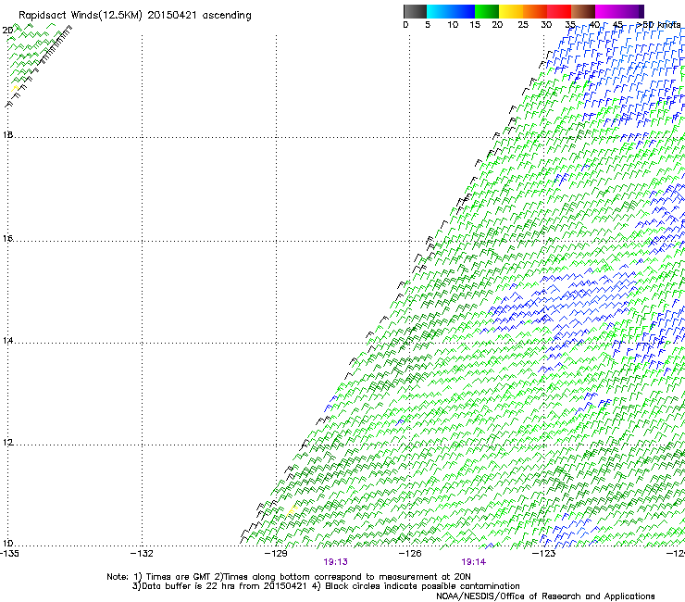Click the longitude label -132
Image resolution: width=685 pixels, height=602 pixels.
point(142,554)
